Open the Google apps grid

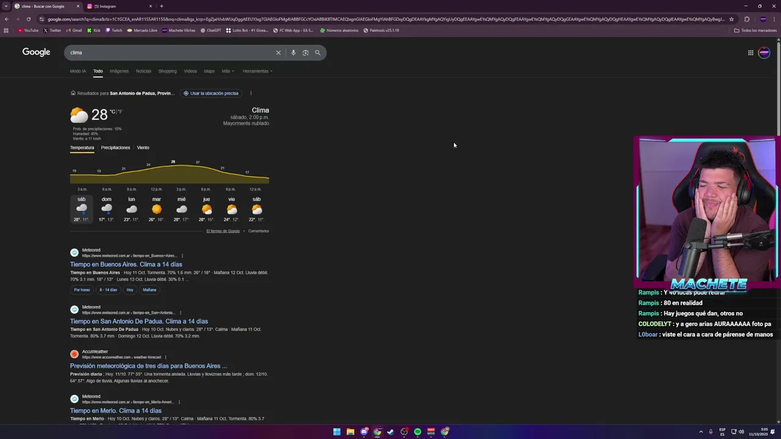750,52
